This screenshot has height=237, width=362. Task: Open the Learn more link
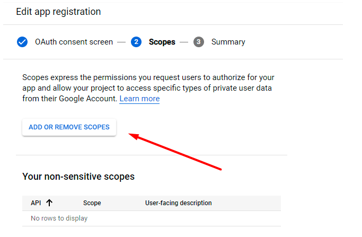coord(139,99)
